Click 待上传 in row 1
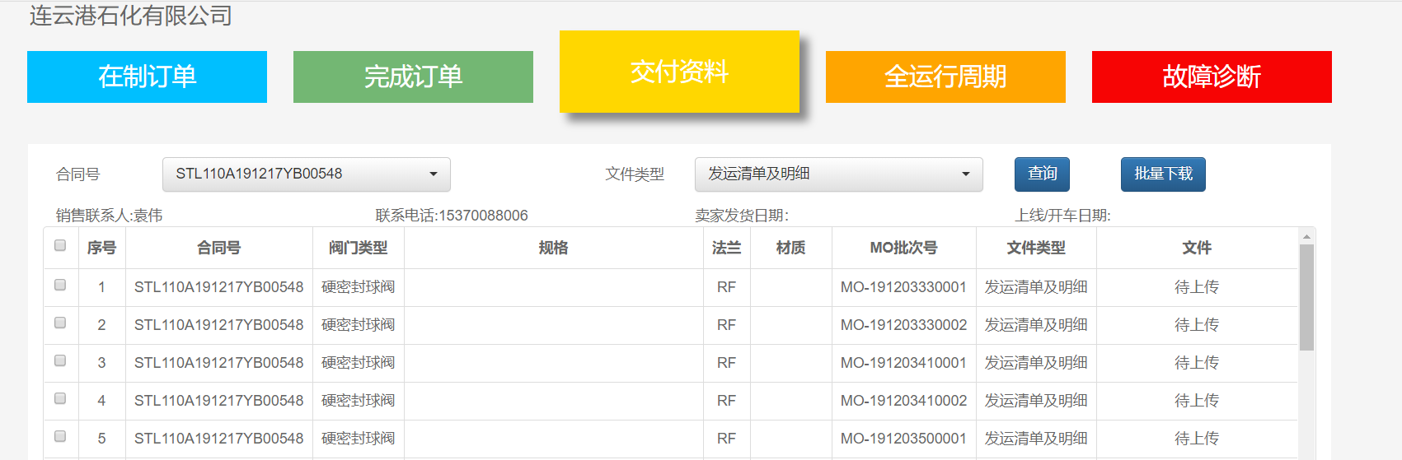 (x=1196, y=287)
